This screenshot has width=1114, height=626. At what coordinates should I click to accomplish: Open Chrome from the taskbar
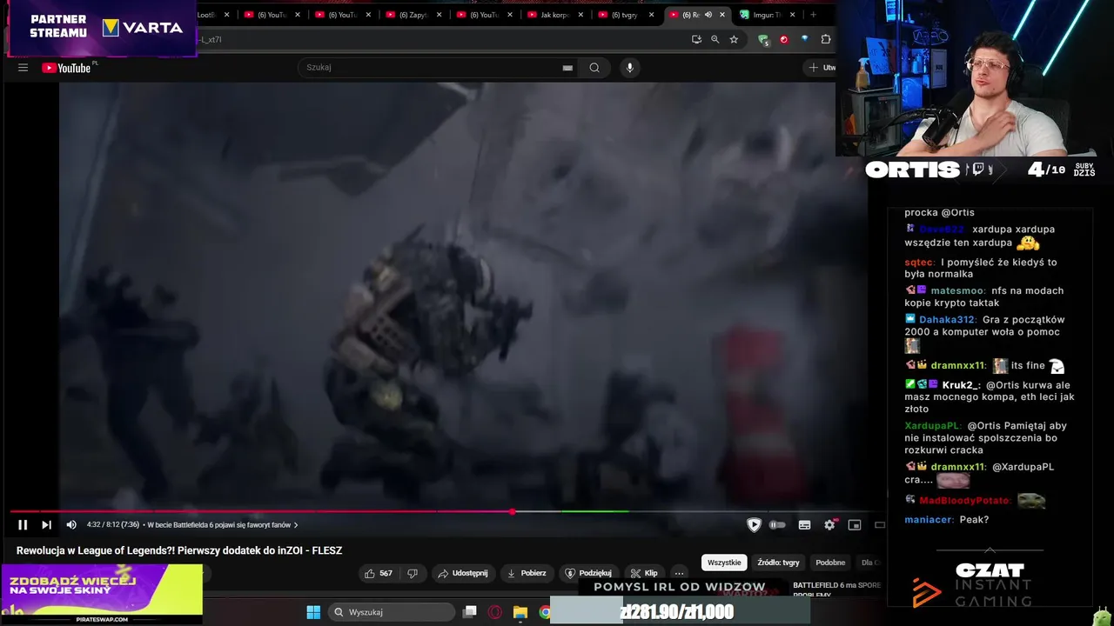pos(545,612)
